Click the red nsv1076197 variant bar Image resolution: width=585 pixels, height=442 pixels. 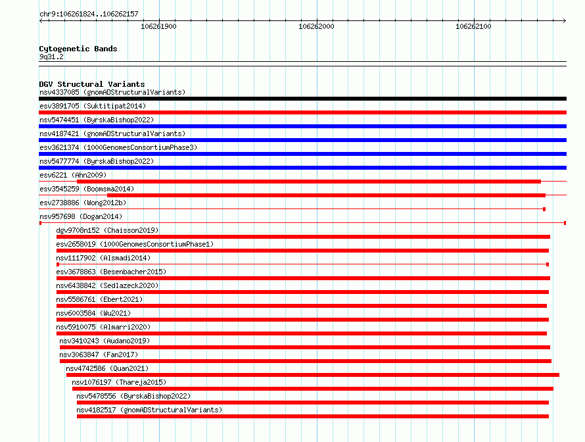pyautogui.click(x=313, y=389)
